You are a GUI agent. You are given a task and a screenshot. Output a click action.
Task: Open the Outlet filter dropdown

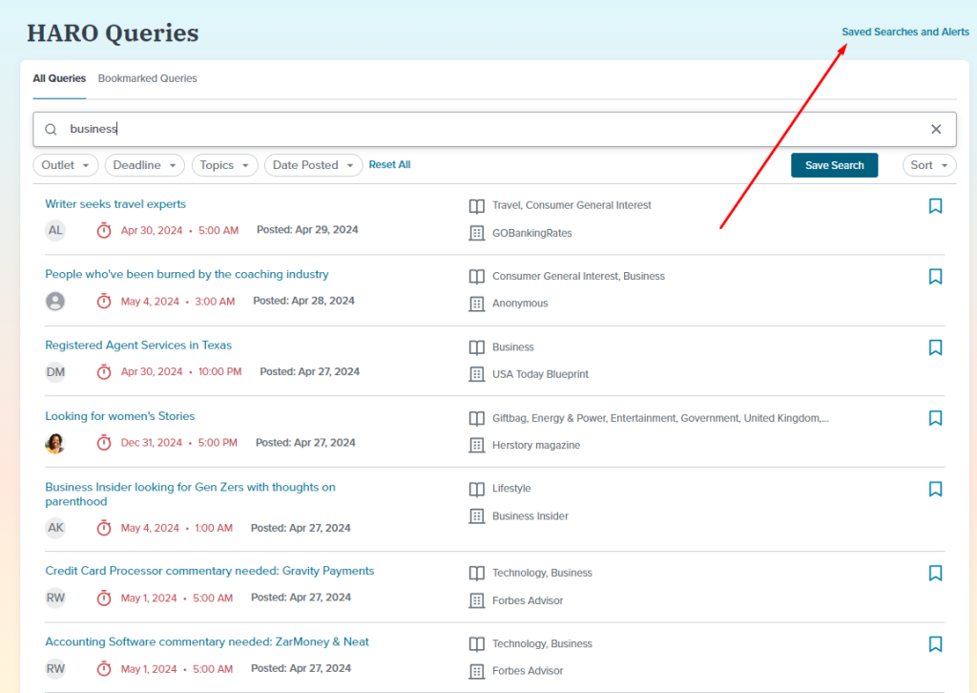[66, 165]
